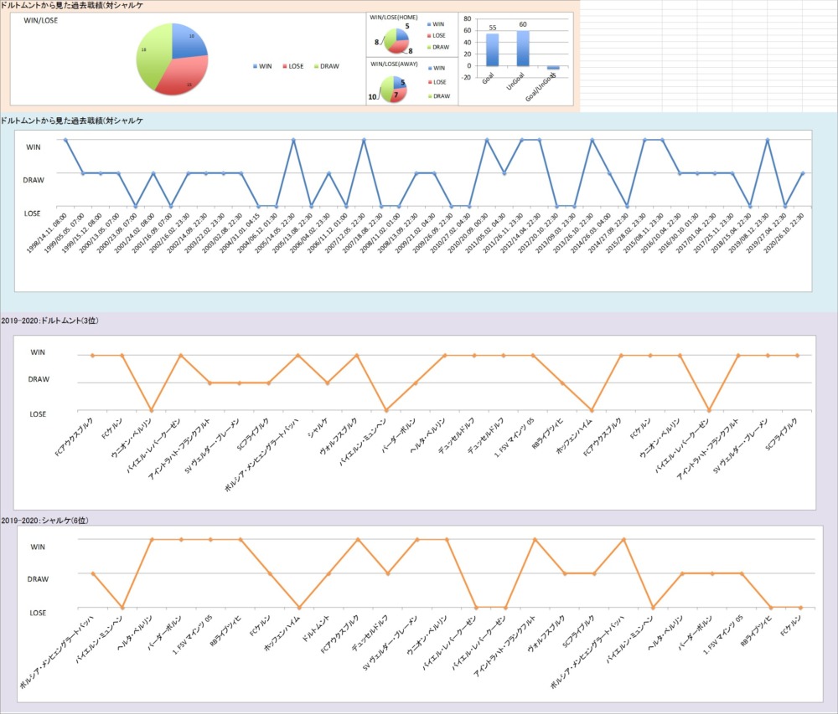
Task: Select WIN legend entry in the AWAY pie chart
Action: [x=436, y=69]
